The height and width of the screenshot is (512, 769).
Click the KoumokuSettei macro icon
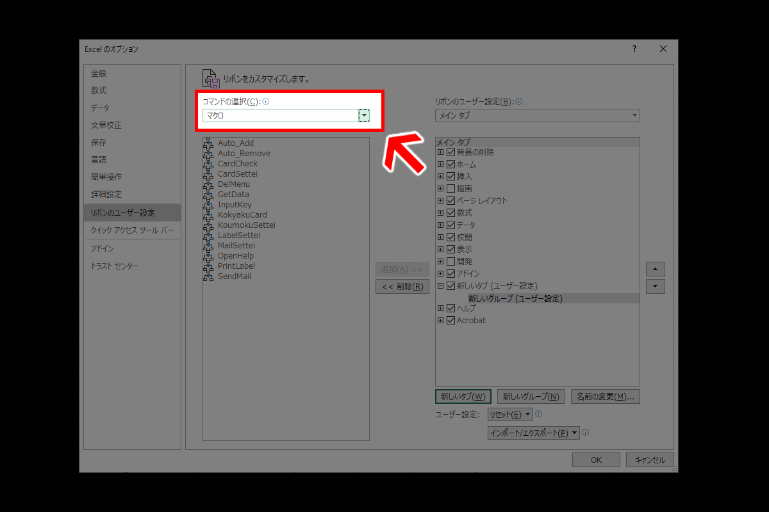[x=208, y=225]
